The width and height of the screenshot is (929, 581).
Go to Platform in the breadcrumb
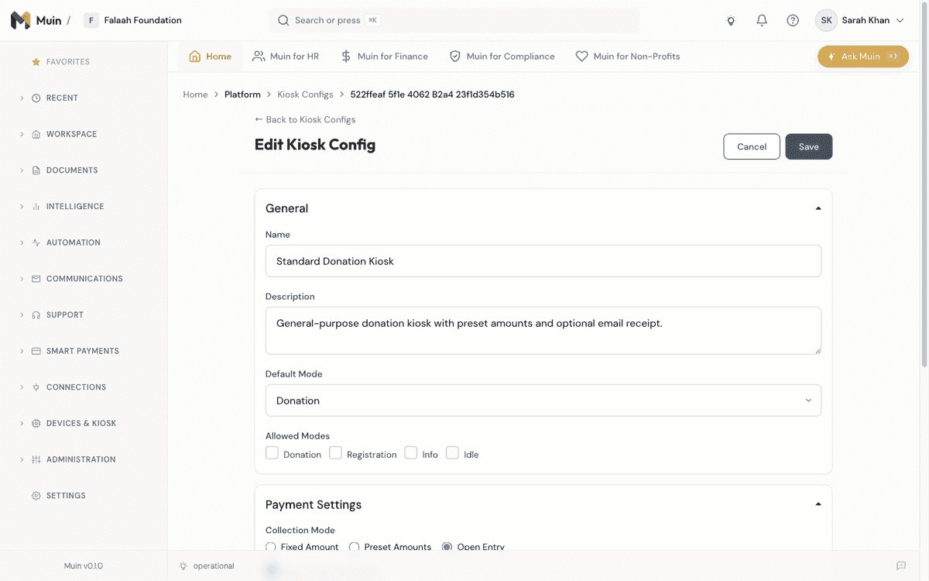[242, 95]
